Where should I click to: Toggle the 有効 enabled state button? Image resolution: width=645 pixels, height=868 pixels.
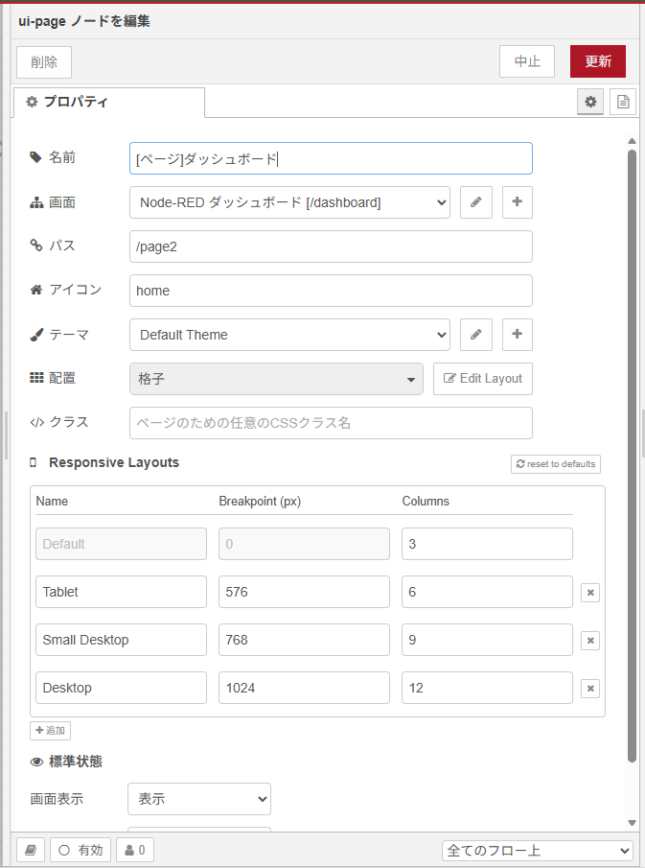pos(81,850)
